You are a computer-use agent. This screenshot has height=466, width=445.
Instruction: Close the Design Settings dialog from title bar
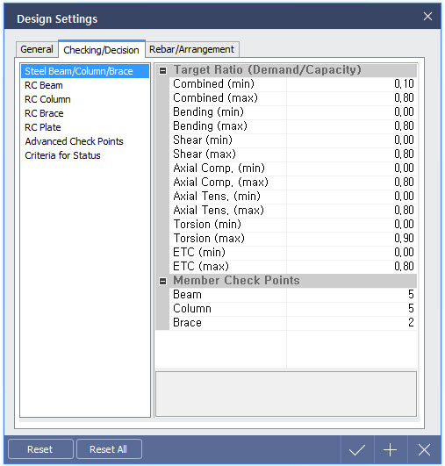tap(427, 17)
